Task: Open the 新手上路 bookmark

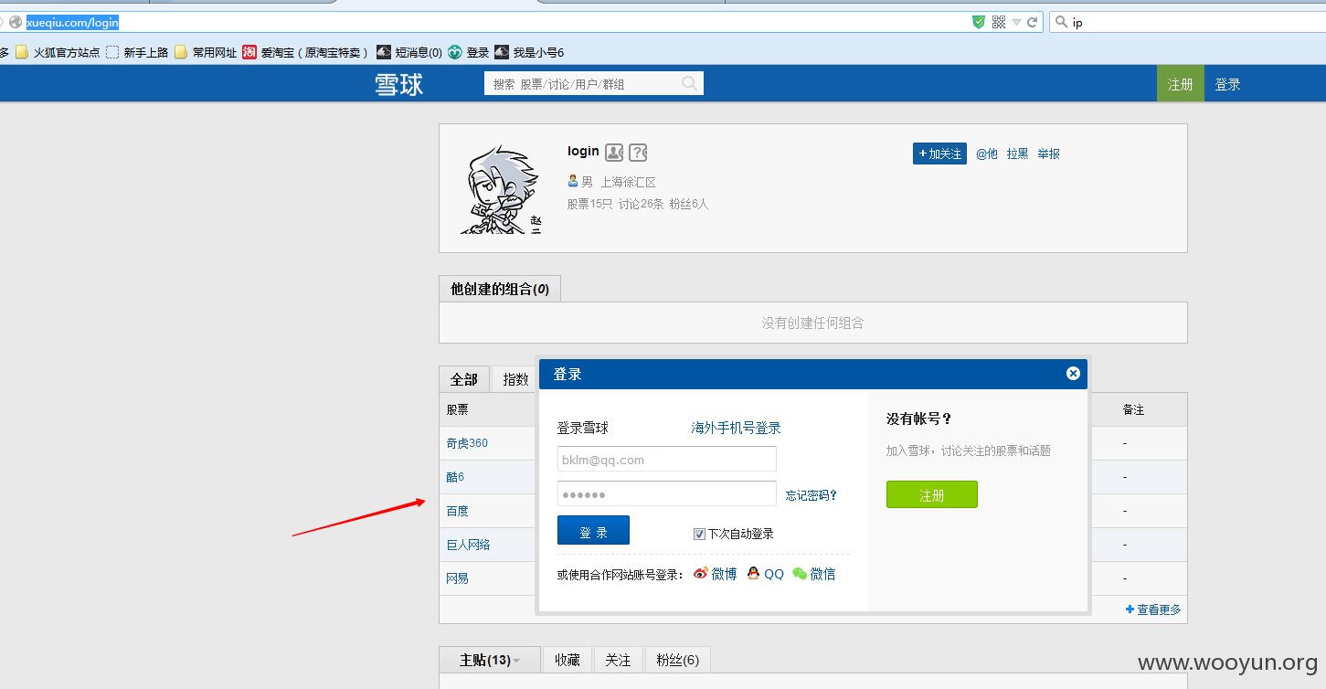Action: click(x=137, y=52)
